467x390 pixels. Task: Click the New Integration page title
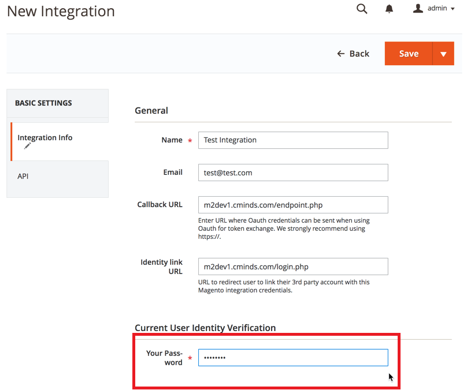pyautogui.click(x=61, y=12)
